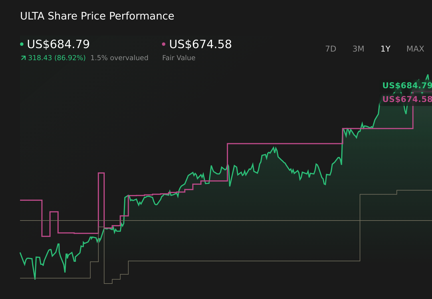This screenshot has width=432, height=299.
Task: Click the ULTA Share Price Performance title
Action: coord(97,16)
